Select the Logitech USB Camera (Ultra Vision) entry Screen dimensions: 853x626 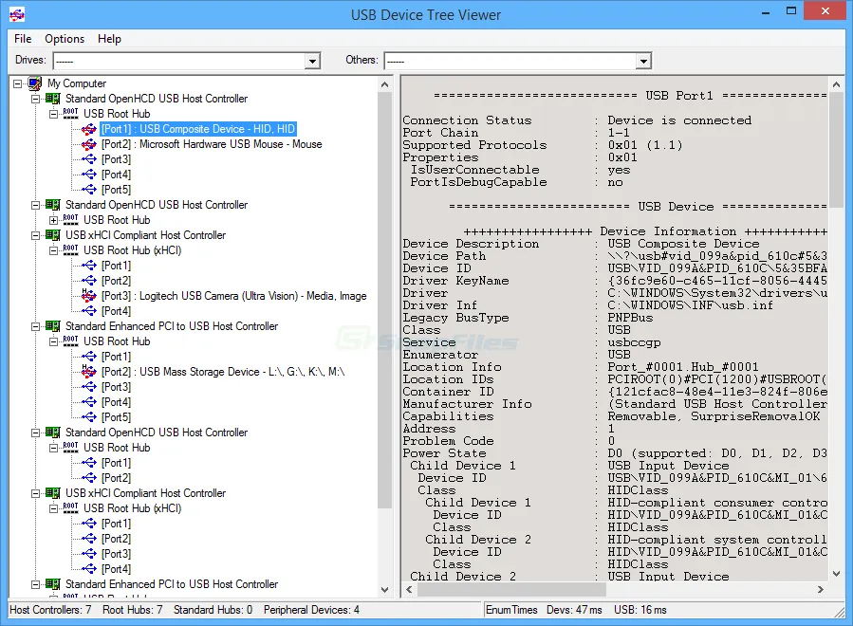(234, 296)
